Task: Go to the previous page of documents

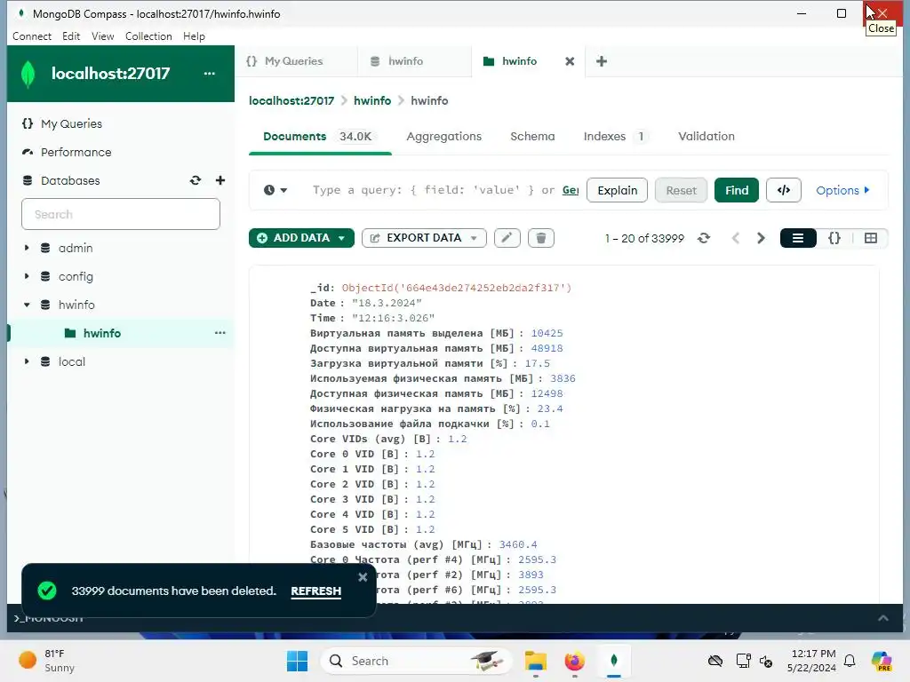Action: [x=735, y=238]
